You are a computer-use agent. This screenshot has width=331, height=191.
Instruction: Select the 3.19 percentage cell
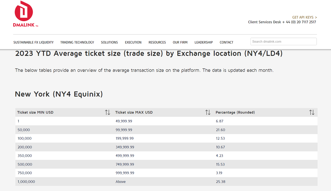(x=266, y=173)
